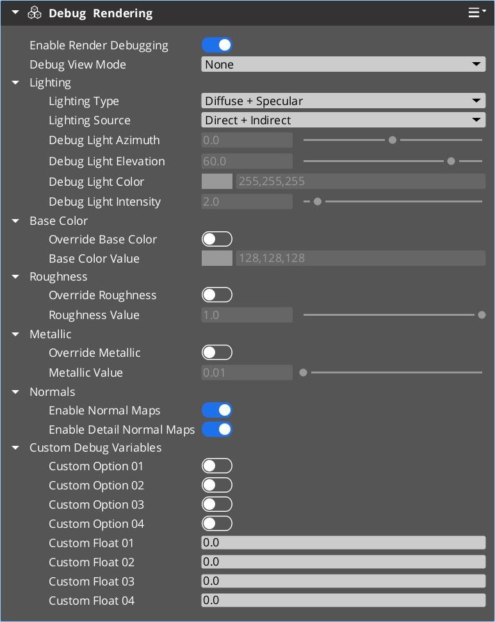This screenshot has width=495, height=622.
Task: Click the Custom Float 04 input field
Action: [x=343, y=601]
